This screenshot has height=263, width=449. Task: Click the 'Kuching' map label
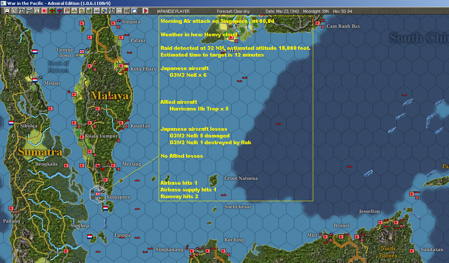[234, 240]
